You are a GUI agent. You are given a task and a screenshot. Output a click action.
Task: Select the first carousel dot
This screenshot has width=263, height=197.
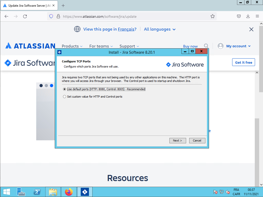(x=41, y=86)
